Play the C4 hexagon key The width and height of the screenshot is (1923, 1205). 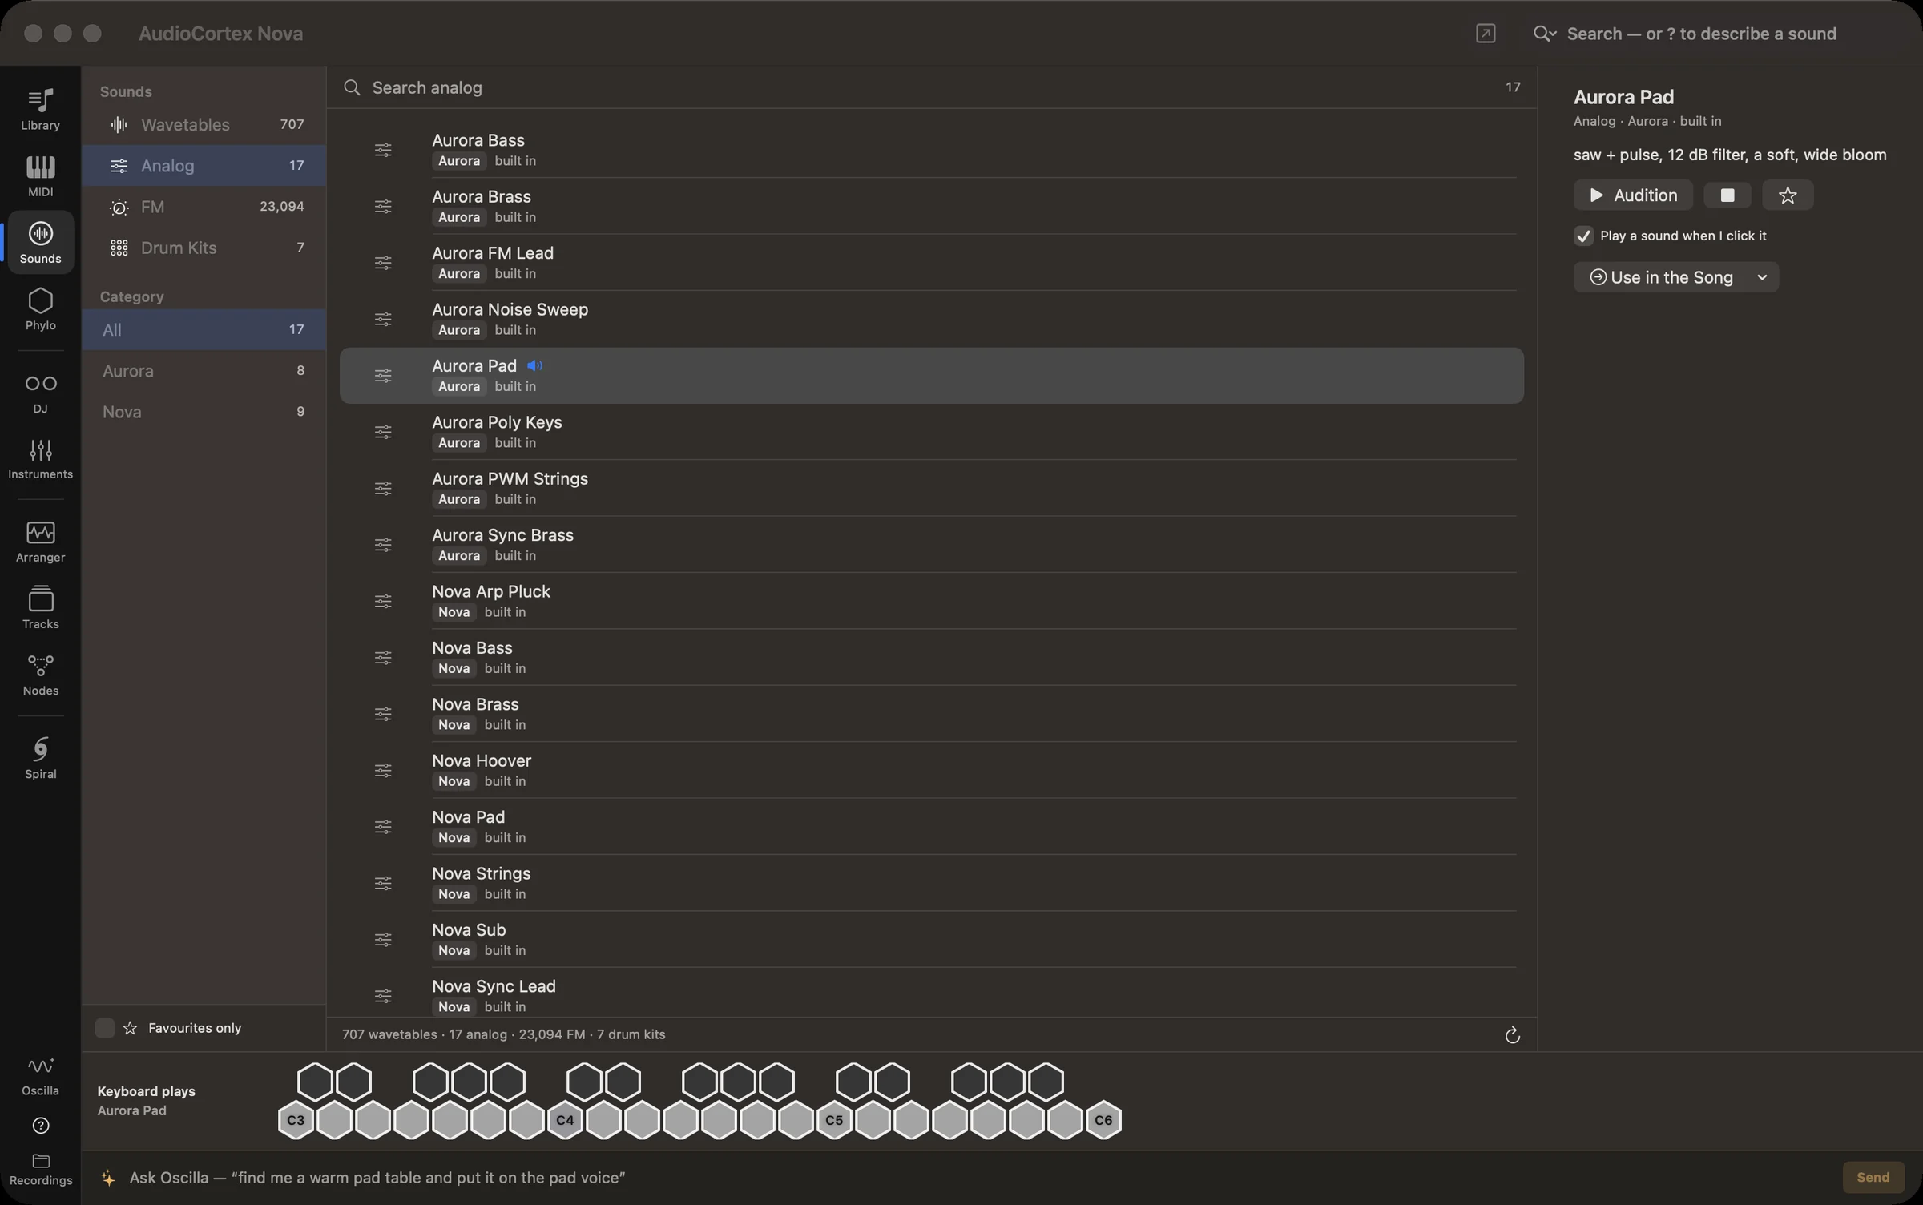pyautogui.click(x=565, y=1120)
